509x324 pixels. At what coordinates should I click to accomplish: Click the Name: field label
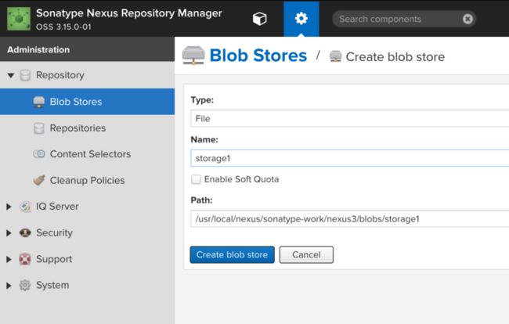click(204, 139)
